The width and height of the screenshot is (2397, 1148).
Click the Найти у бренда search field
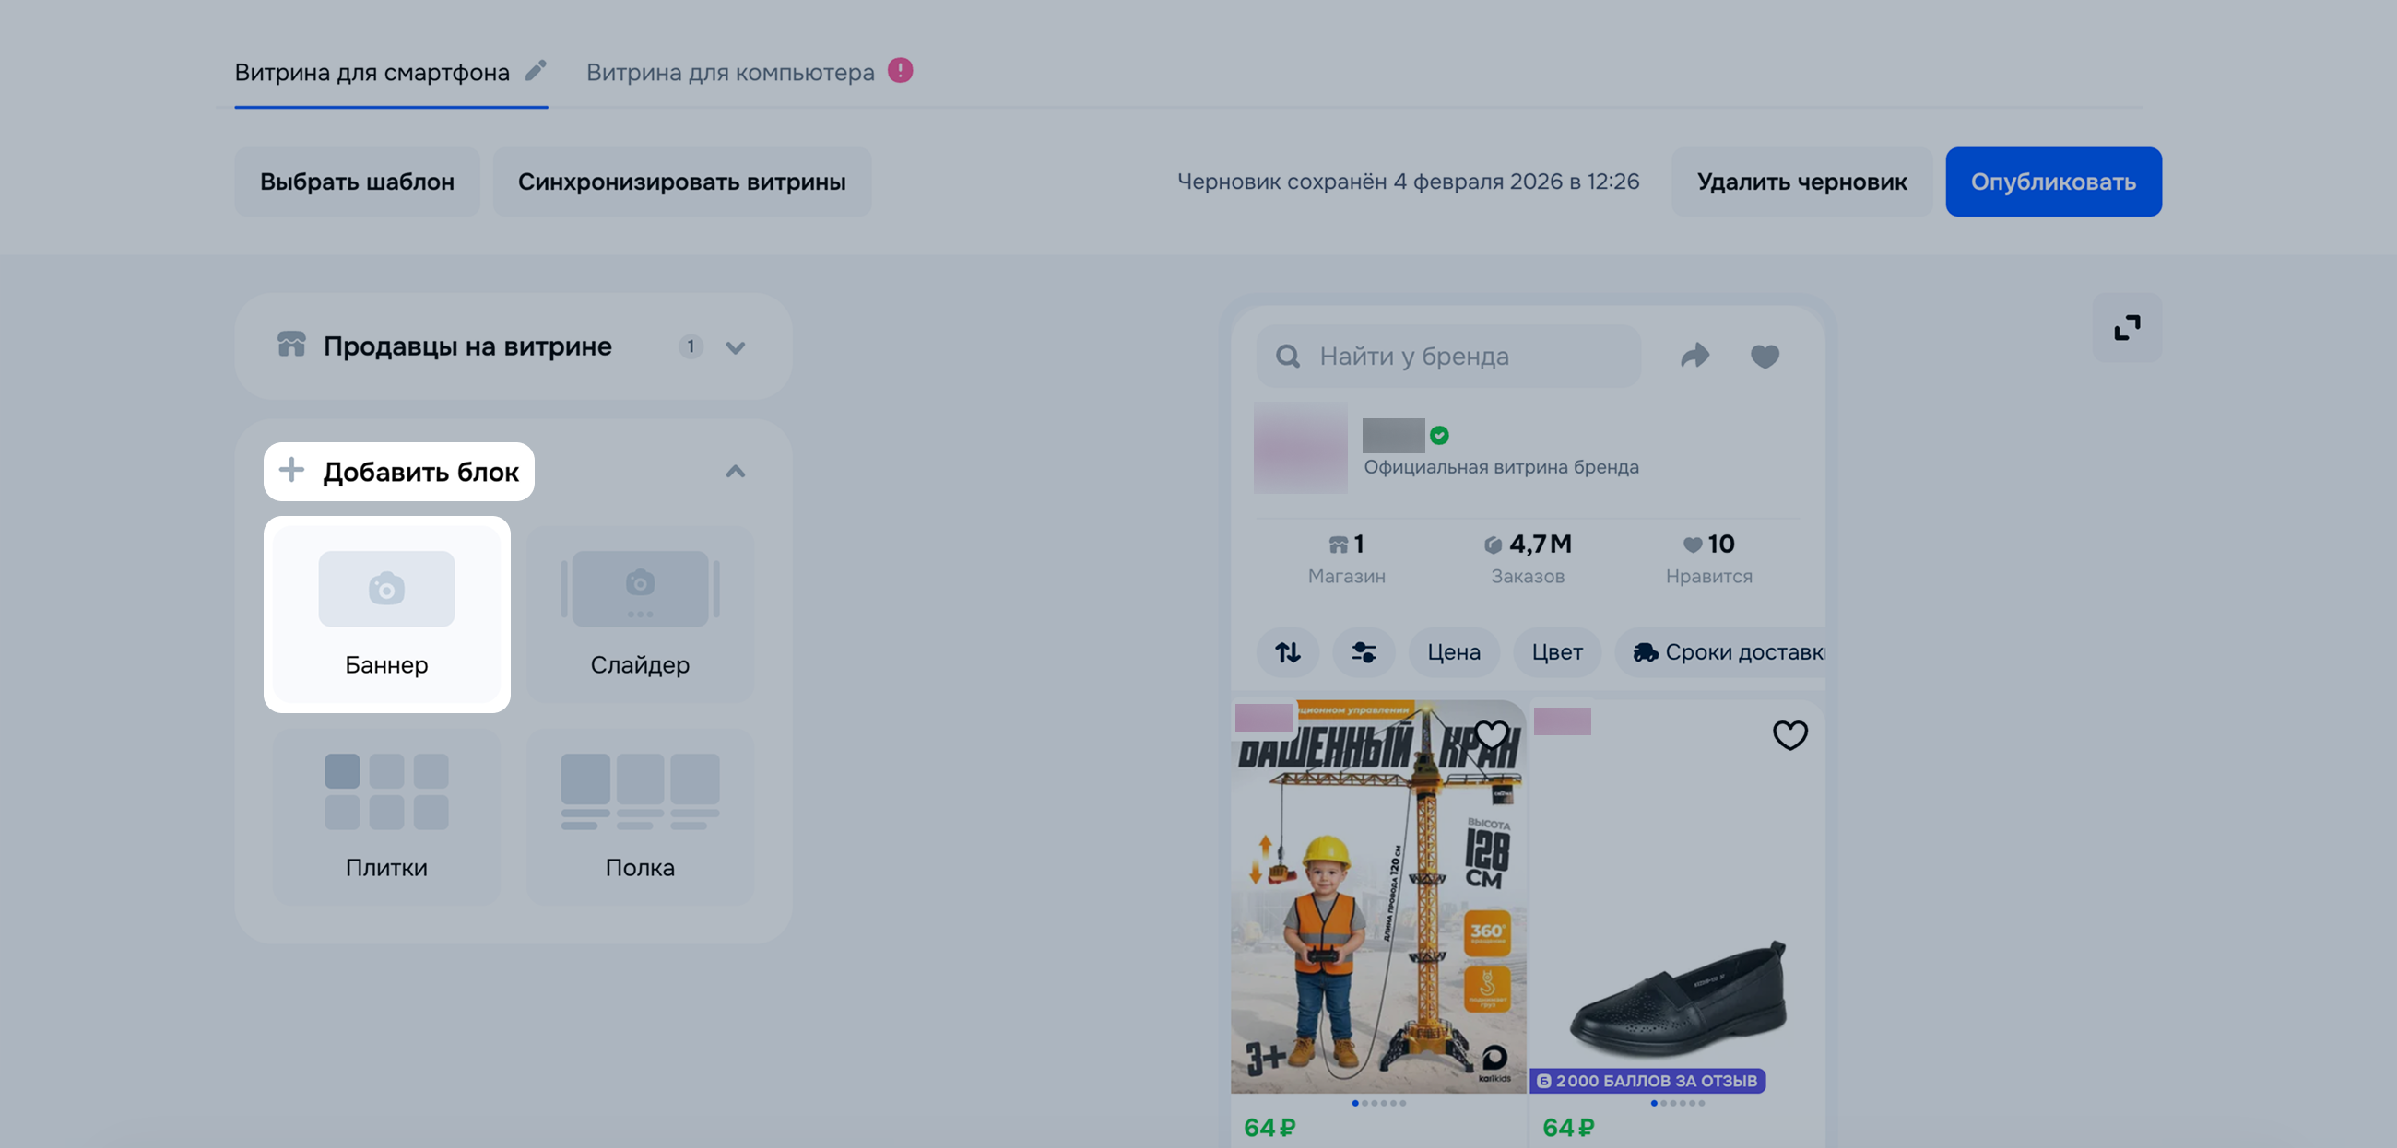click(x=1447, y=356)
